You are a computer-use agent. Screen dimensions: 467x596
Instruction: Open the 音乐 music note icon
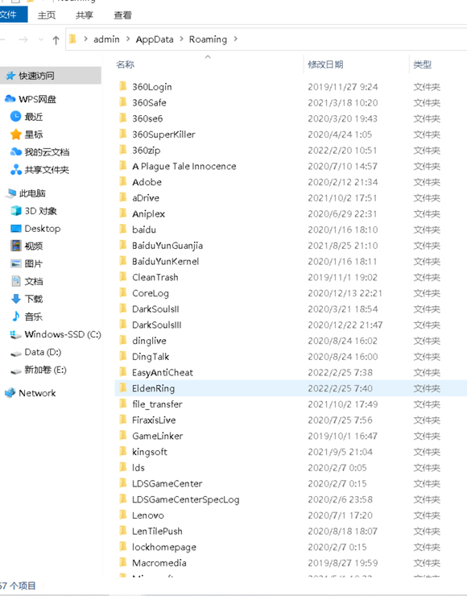click(16, 317)
